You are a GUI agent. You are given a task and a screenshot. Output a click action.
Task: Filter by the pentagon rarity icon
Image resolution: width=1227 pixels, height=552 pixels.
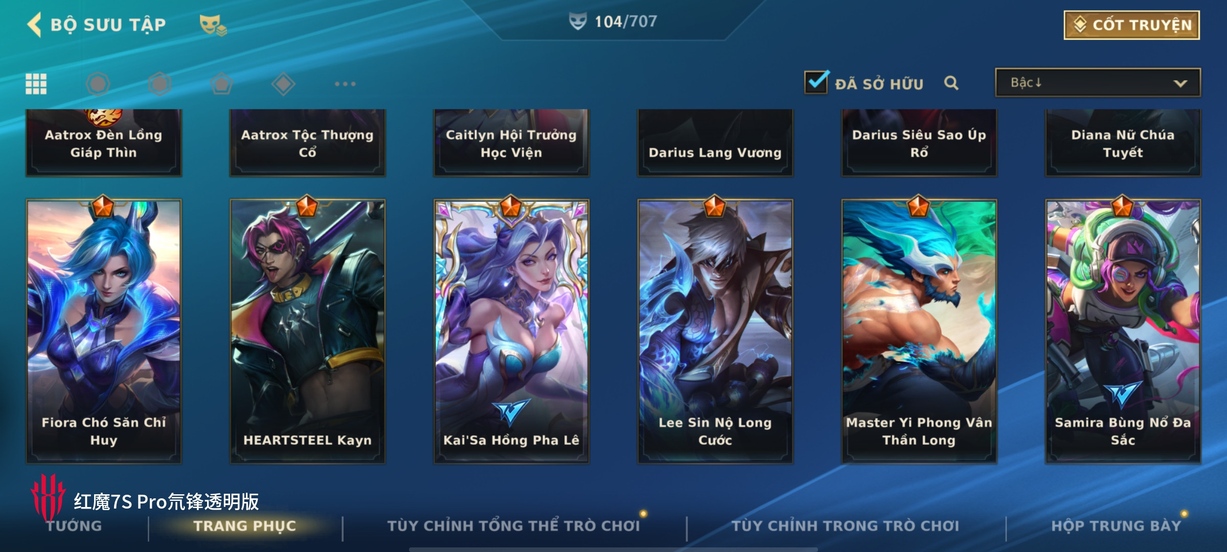point(221,84)
